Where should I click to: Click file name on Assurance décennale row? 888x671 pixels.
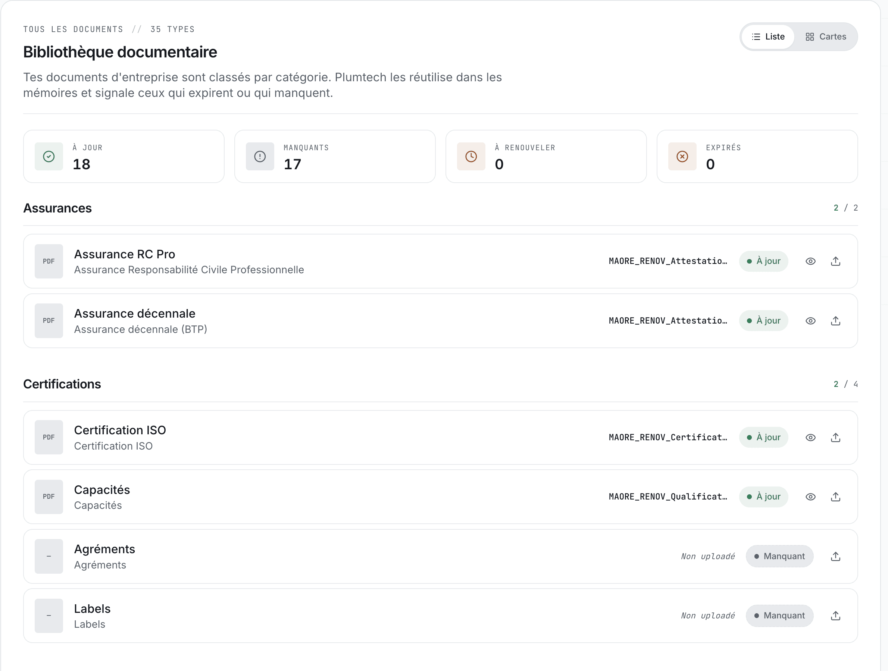pos(668,321)
